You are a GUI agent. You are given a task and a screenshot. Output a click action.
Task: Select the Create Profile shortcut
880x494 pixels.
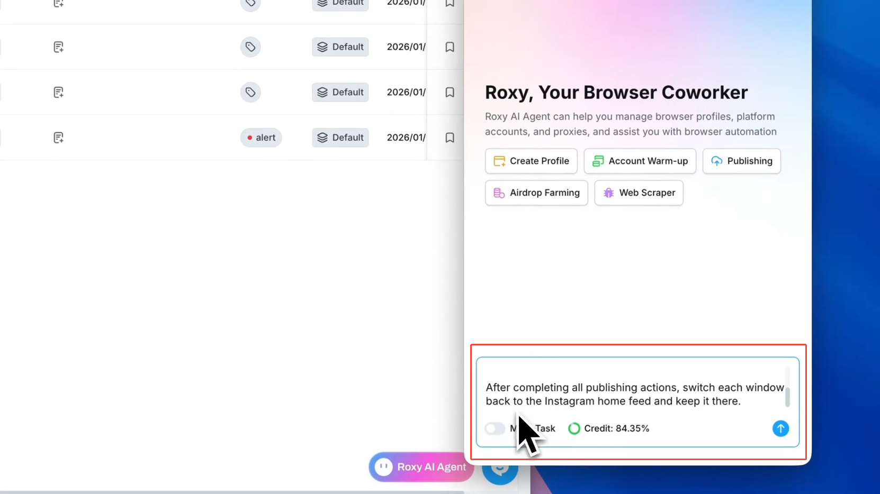pyautogui.click(x=531, y=161)
